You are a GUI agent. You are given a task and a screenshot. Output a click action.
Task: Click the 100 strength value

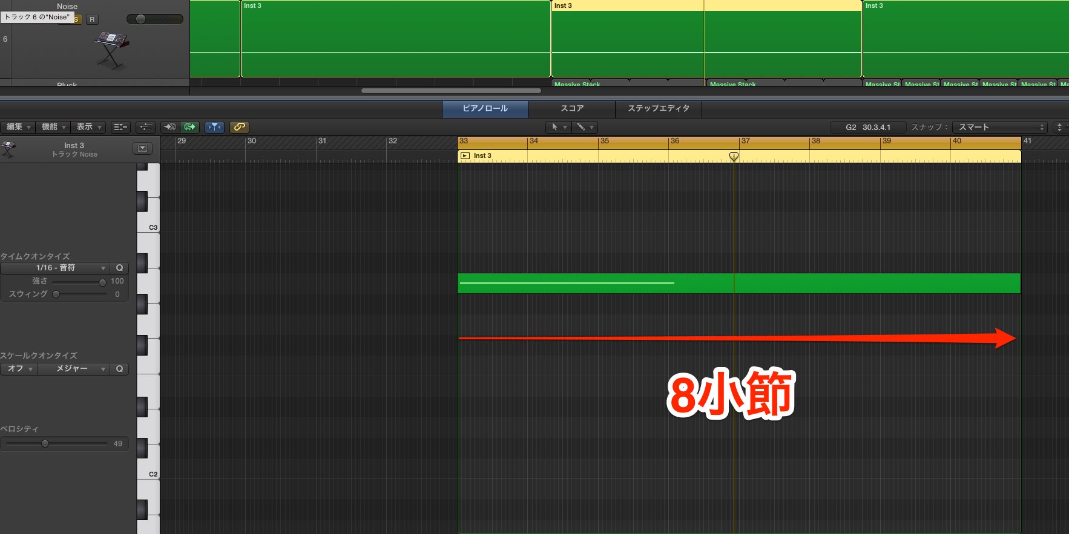click(117, 281)
